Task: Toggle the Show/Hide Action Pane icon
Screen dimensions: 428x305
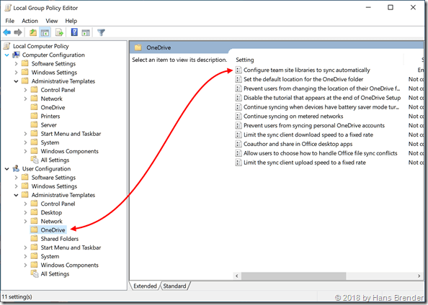Action: [86, 32]
